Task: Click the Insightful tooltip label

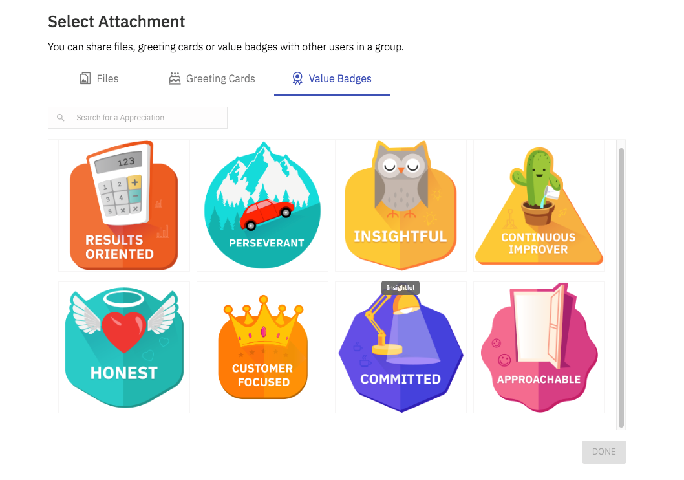Action: click(x=400, y=288)
